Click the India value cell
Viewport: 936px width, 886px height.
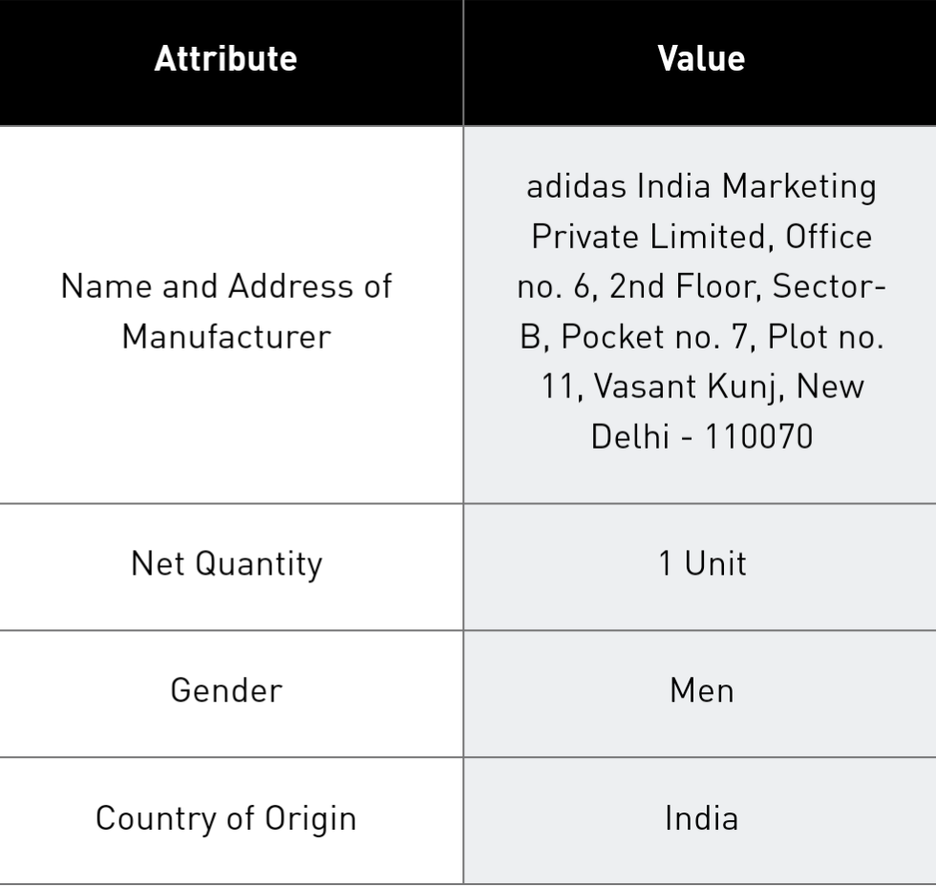pos(700,820)
